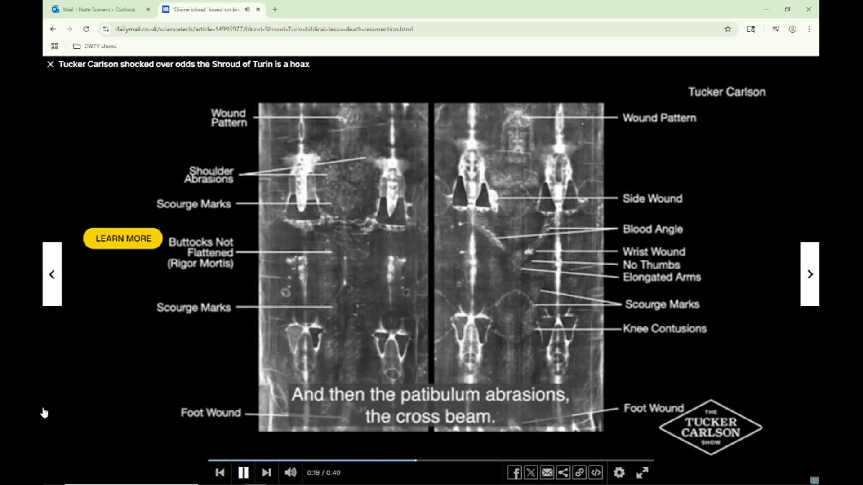Restore down the browser window

(787, 9)
